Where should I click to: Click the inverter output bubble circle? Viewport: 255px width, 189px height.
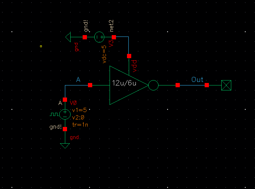[x=153, y=85]
